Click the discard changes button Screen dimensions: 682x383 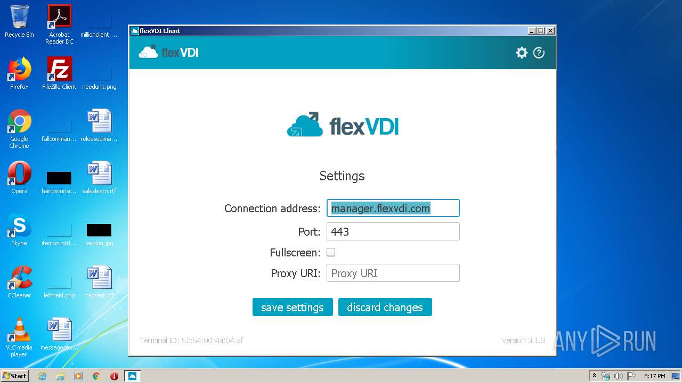tap(385, 307)
